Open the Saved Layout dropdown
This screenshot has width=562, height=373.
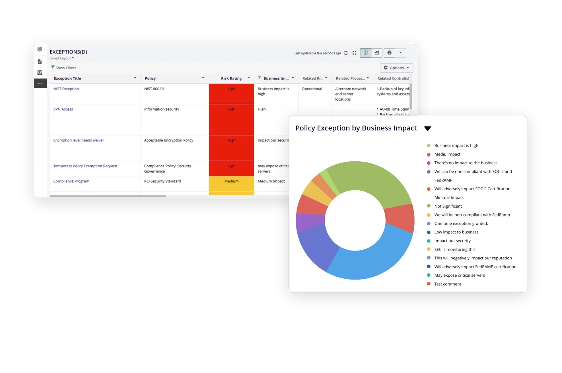(62, 58)
